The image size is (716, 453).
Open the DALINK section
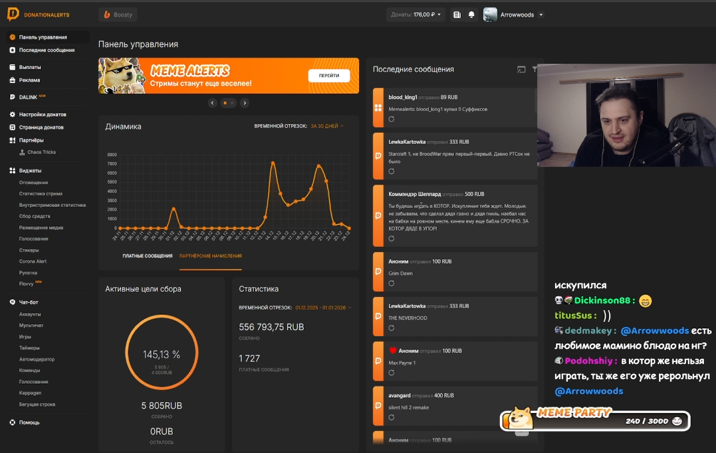click(28, 97)
